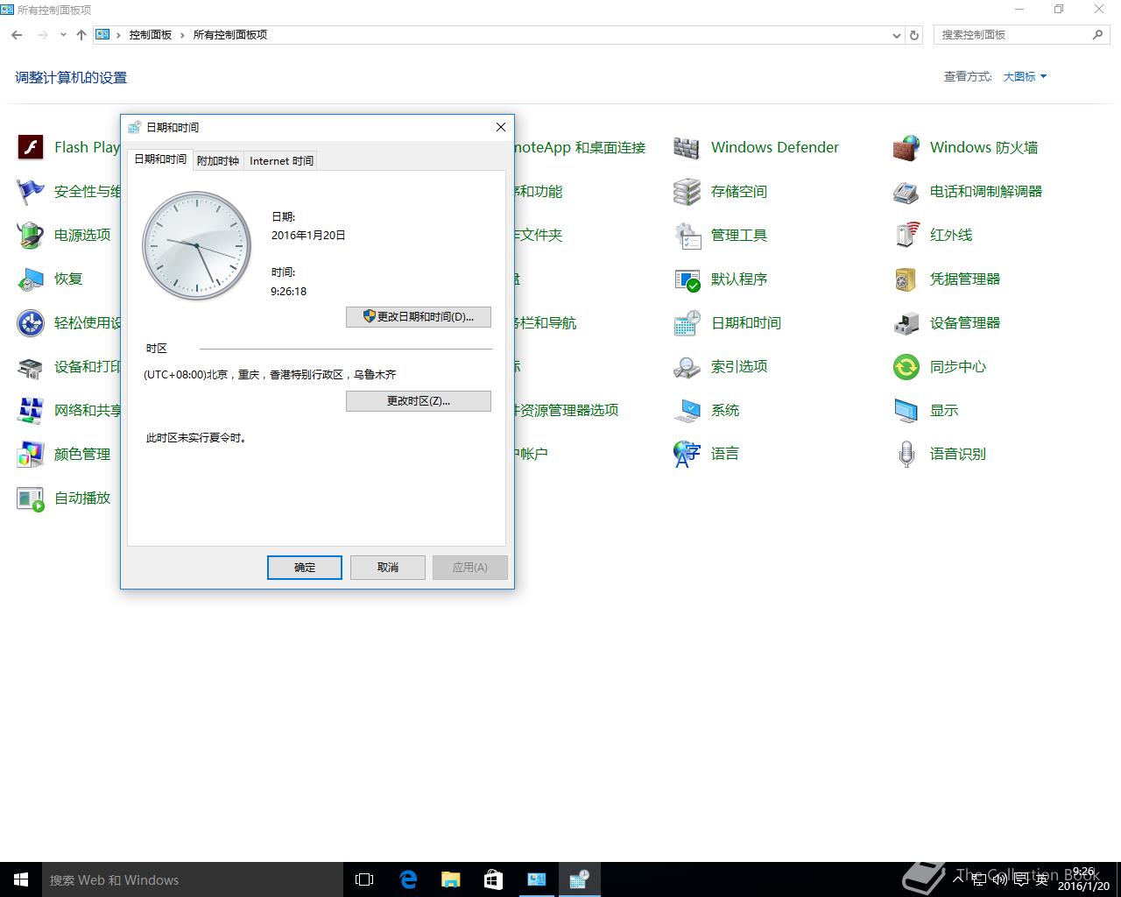
Task: Open the 同步中心 sync center icon
Action: click(906, 366)
